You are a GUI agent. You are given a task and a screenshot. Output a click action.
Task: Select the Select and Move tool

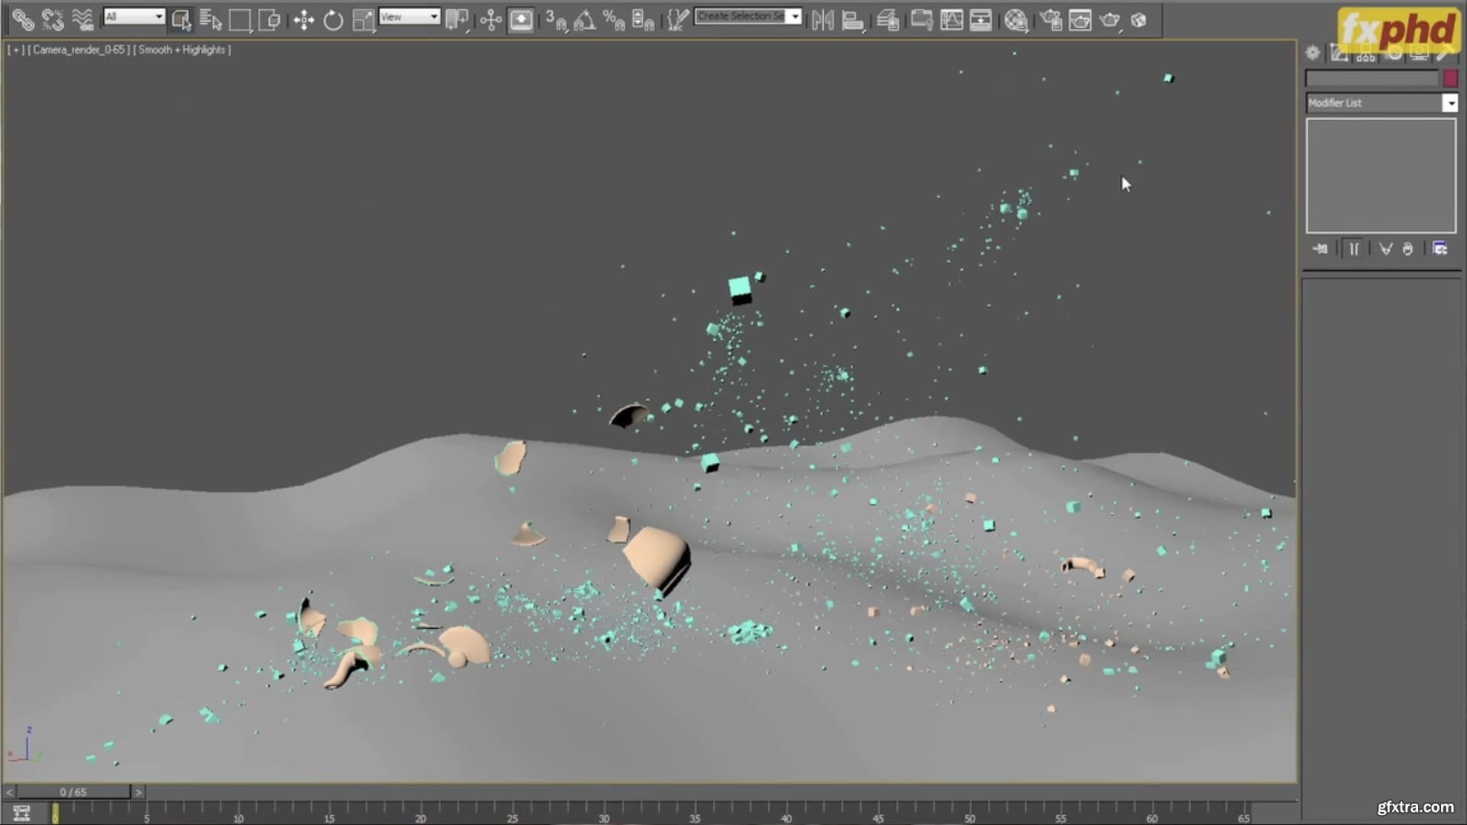pyautogui.click(x=303, y=21)
